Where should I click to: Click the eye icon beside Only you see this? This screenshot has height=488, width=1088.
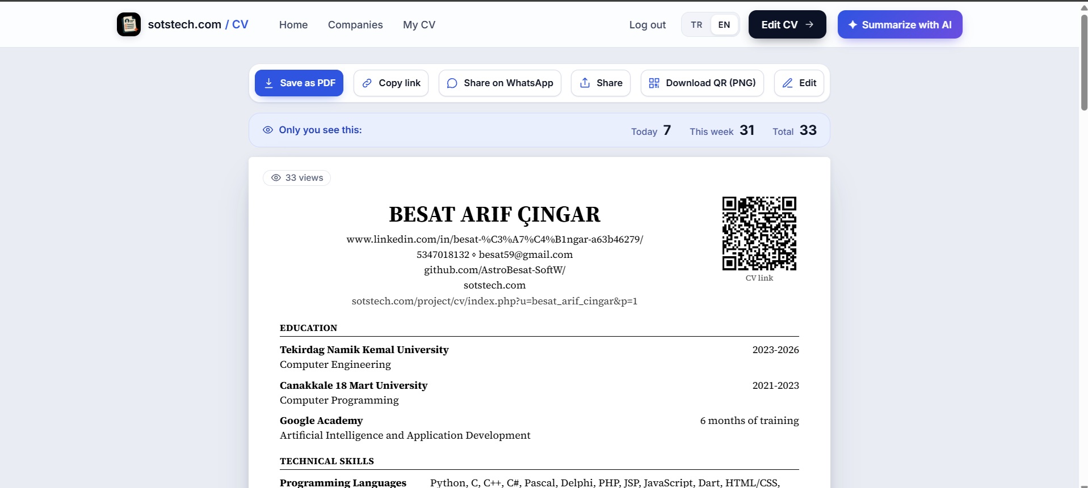268,130
